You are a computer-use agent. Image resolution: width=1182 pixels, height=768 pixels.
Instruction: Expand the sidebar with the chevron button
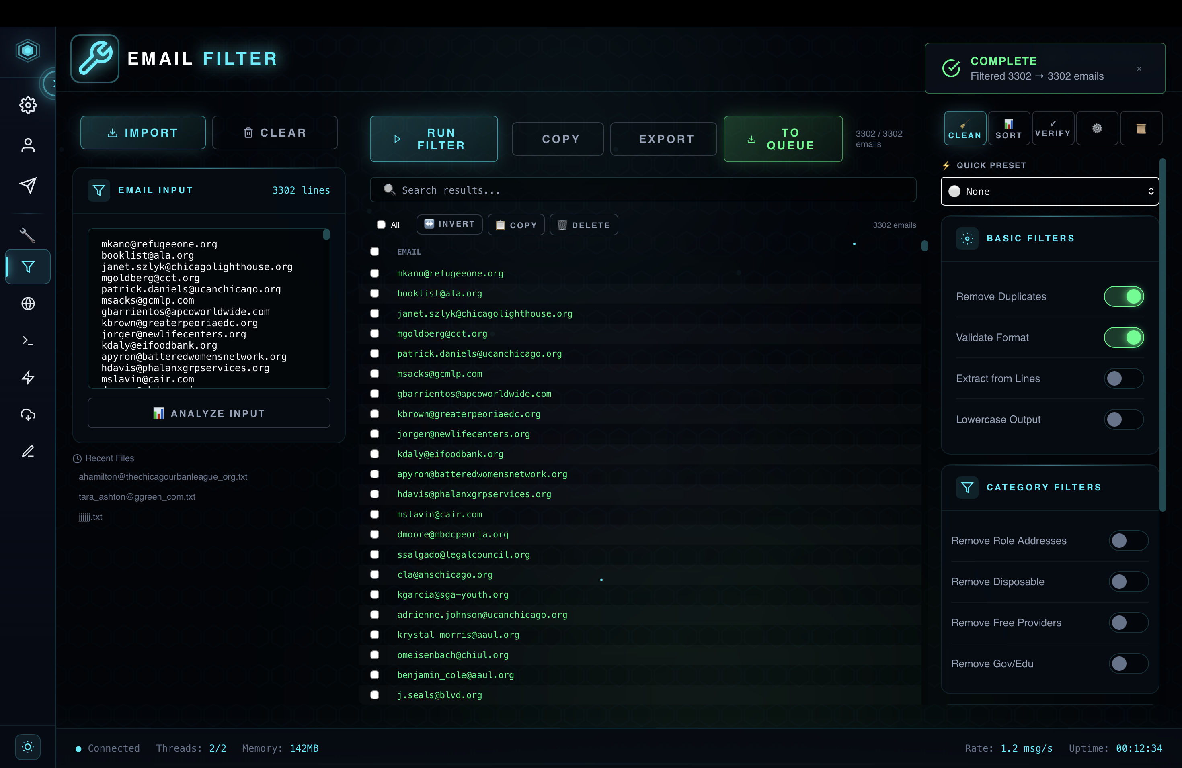pyautogui.click(x=51, y=84)
